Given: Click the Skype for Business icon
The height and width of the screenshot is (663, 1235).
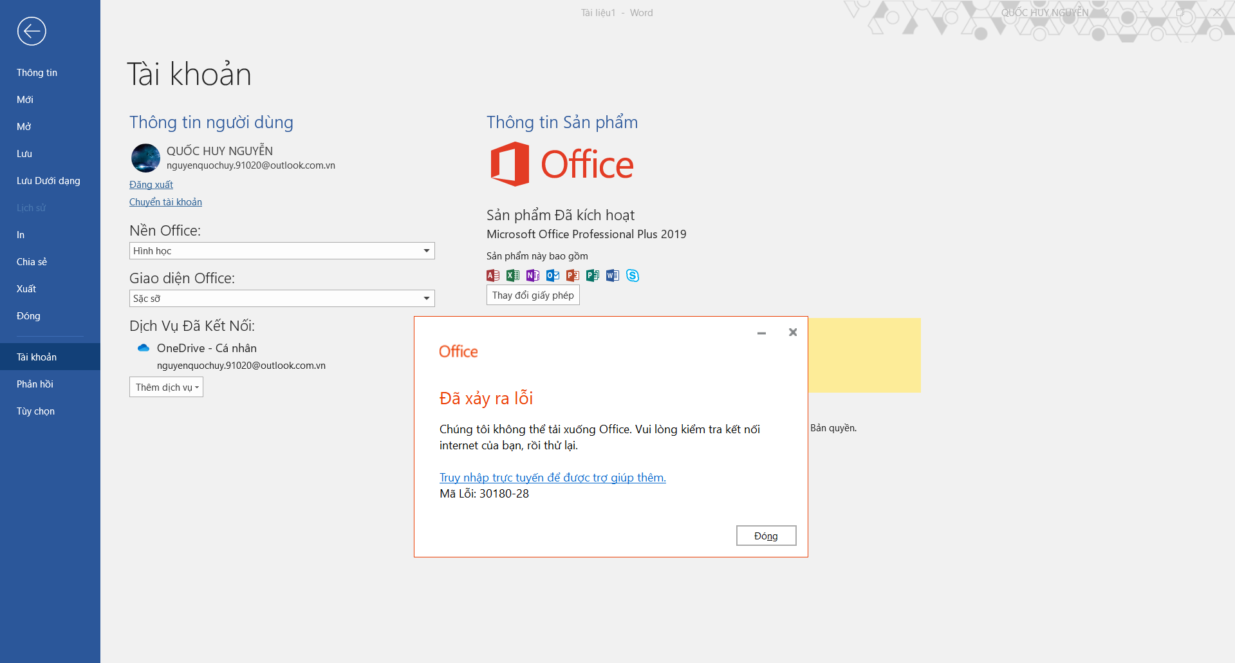Looking at the screenshot, I should coord(633,275).
